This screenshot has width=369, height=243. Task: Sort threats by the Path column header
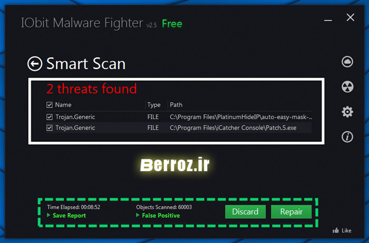point(176,105)
